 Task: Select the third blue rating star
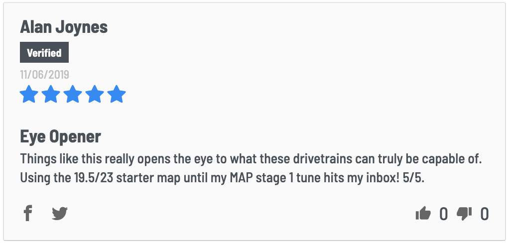tap(73, 95)
